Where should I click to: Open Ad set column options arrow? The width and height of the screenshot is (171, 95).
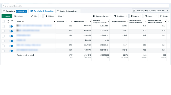point(55,21)
